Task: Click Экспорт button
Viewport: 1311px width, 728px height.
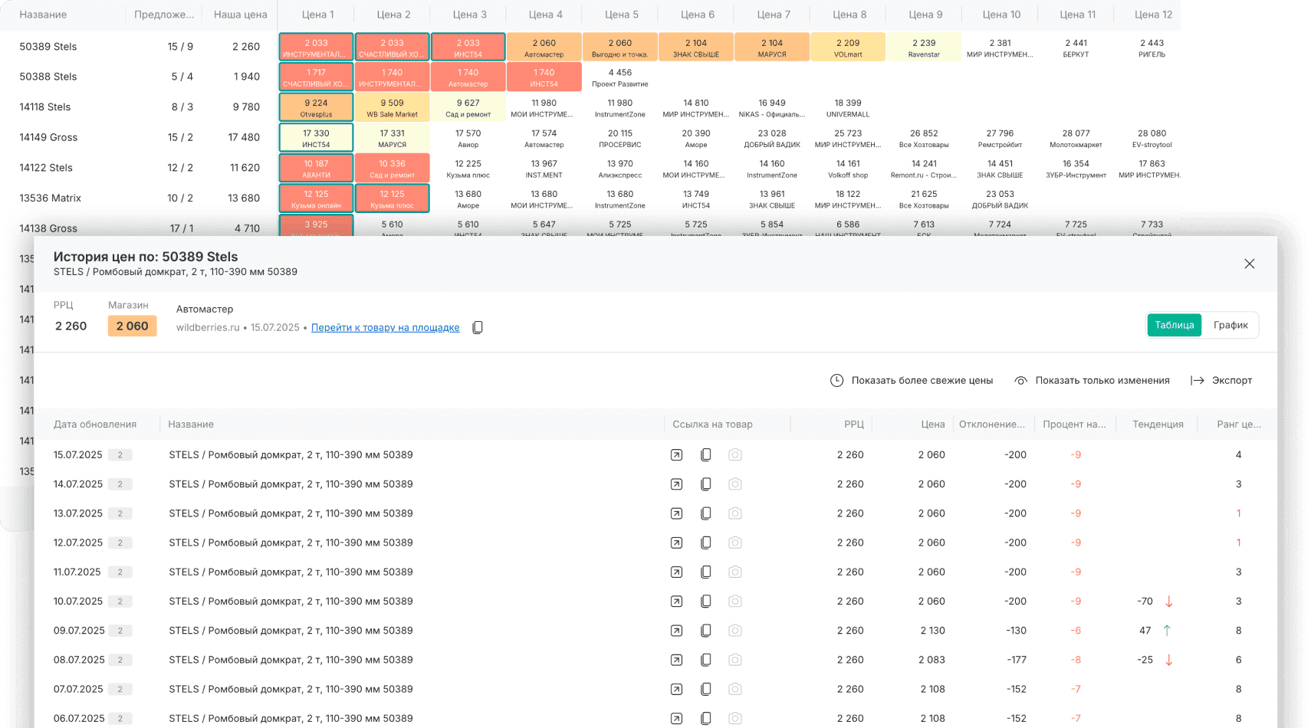Action: click(x=1221, y=381)
